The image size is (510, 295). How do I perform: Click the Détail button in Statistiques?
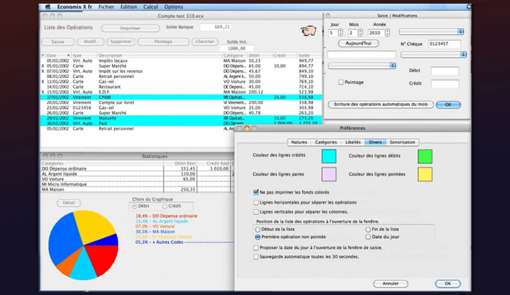(68, 203)
